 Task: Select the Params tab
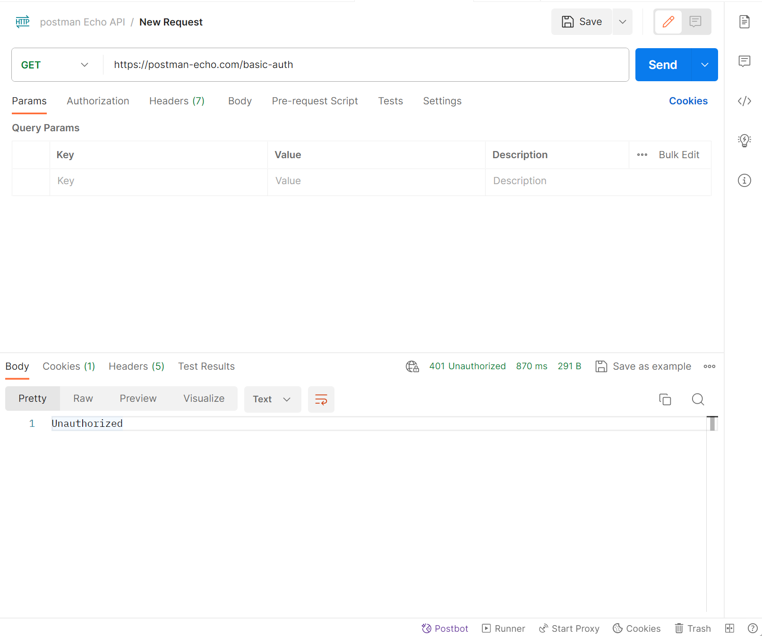pos(29,101)
